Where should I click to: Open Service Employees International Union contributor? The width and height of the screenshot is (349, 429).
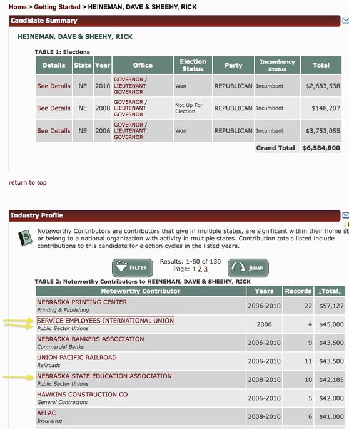pos(106,321)
